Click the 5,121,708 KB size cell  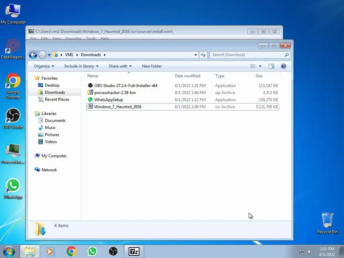click(x=266, y=107)
